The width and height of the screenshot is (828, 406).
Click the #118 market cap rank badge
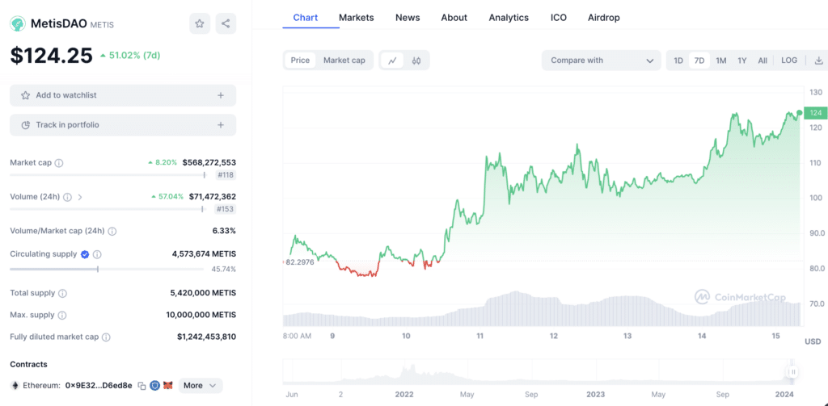226,175
